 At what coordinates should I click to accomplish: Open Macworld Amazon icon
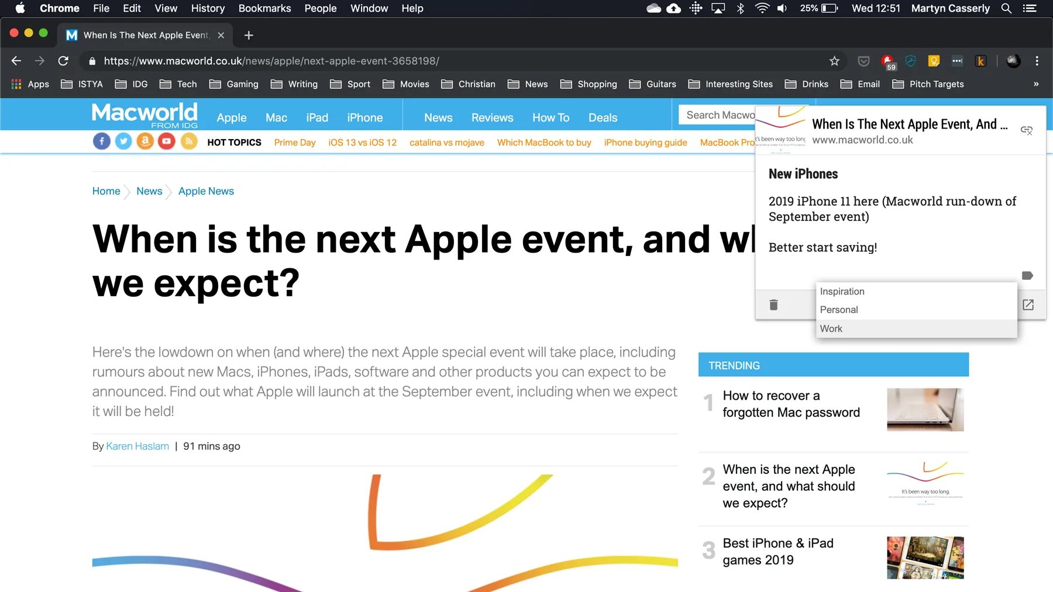145,141
